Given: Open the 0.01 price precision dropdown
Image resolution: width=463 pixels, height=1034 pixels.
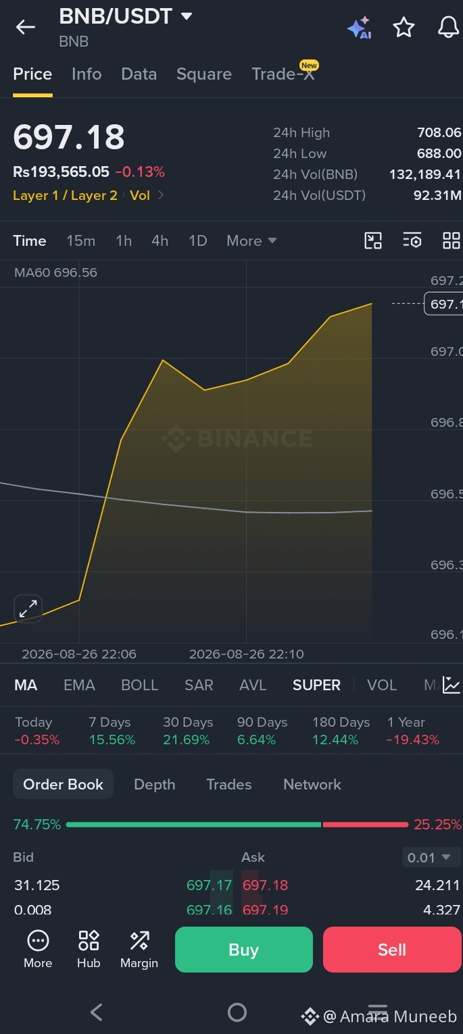Looking at the screenshot, I should pos(429,858).
